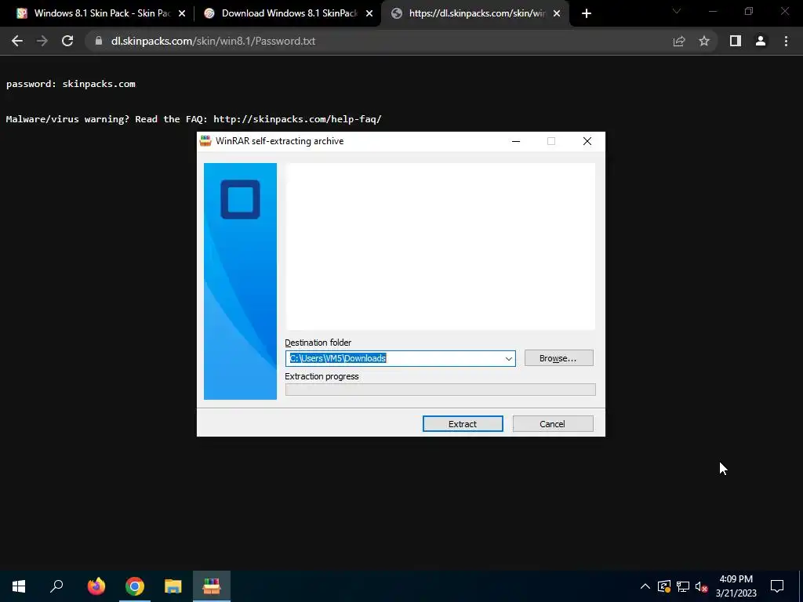Bookmark this page with star

pos(704,42)
